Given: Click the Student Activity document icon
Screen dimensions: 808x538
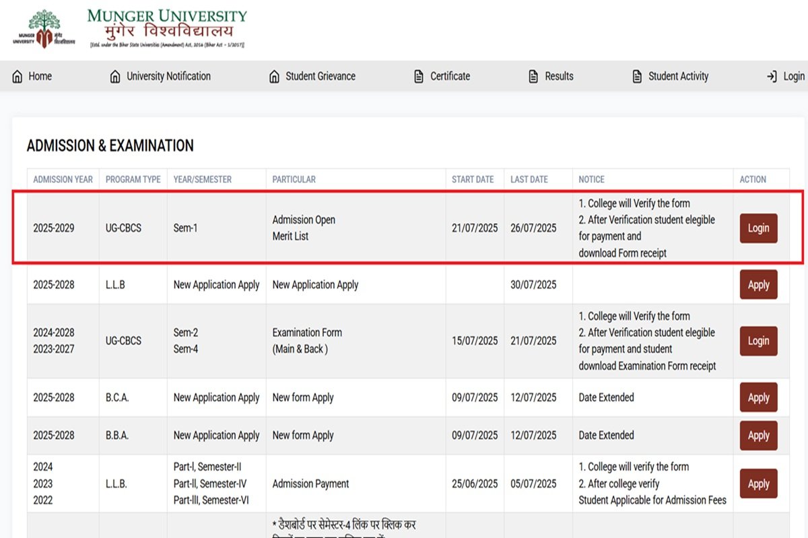Looking at the screenshot, I should [637, 77].
